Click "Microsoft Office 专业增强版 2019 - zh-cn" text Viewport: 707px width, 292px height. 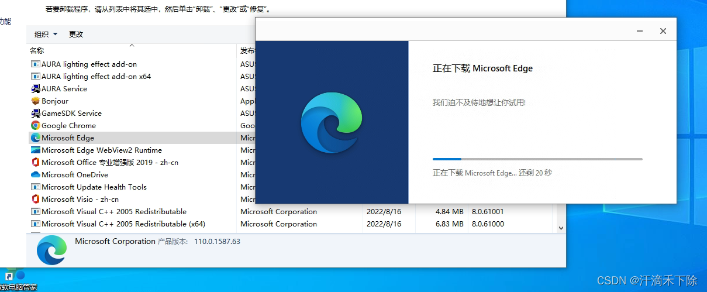click(x=110, y=163)
